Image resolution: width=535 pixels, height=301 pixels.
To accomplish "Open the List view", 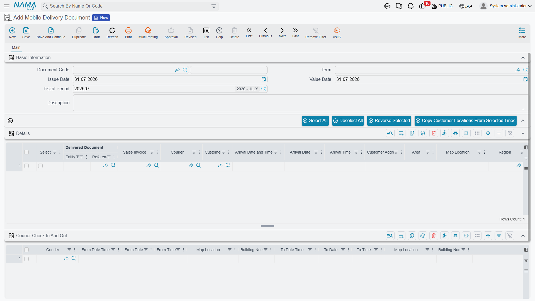I will click(x=206, y=33).
